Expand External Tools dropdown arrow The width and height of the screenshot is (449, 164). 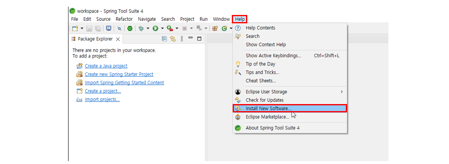pyautogui.click(x=177, y=28)
